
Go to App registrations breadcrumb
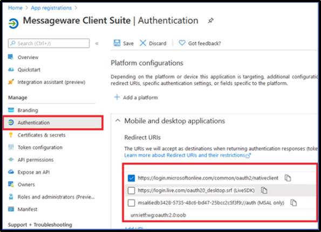point(51,8)
